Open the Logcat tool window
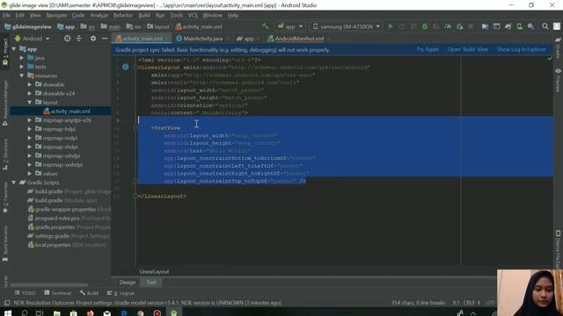The height and width of the screenshot is (316, 563). click(121, 292)
